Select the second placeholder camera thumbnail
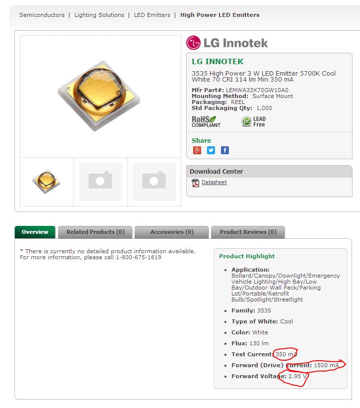360x408 pixels. [x=100, y=182]
